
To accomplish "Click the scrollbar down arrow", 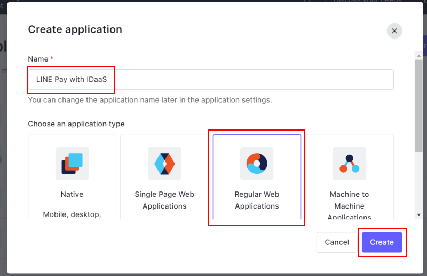I will [418, 214].
